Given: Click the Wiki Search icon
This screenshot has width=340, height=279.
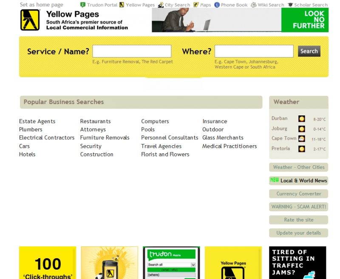Looking at the screenshot, I should click(253, 5).
